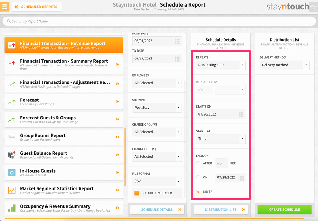Click the arrows icon of Revenue Report

tap(12, 45)
